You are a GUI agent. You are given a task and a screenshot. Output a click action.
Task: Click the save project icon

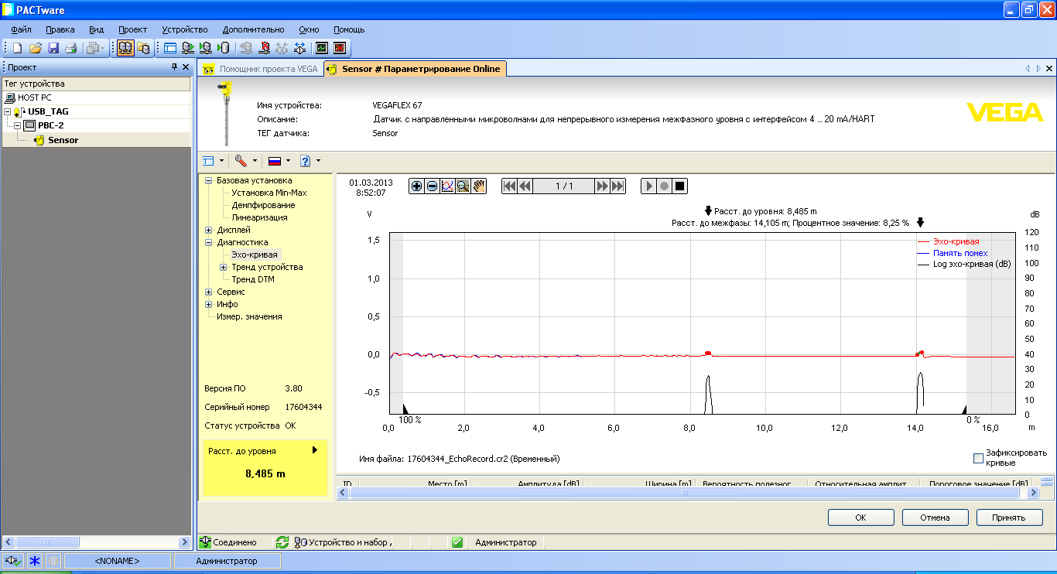click(x=53, y=48)
